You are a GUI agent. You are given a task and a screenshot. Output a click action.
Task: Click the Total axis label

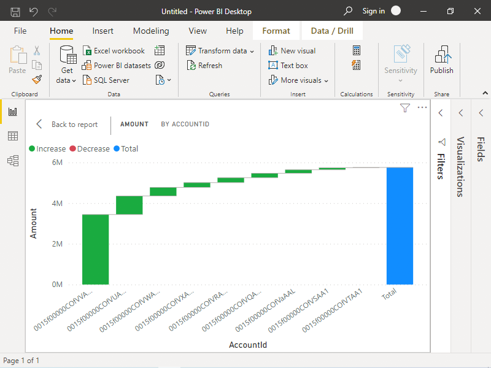pyautogui.click(x=389, y=294)
